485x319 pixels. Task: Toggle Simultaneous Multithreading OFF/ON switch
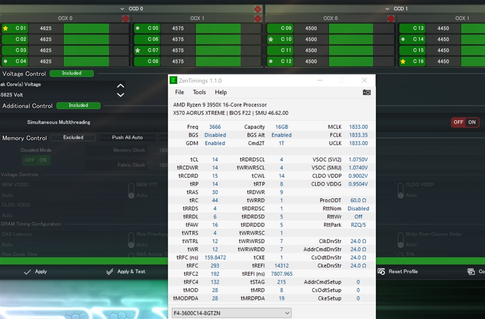click(x=465, y=122)
